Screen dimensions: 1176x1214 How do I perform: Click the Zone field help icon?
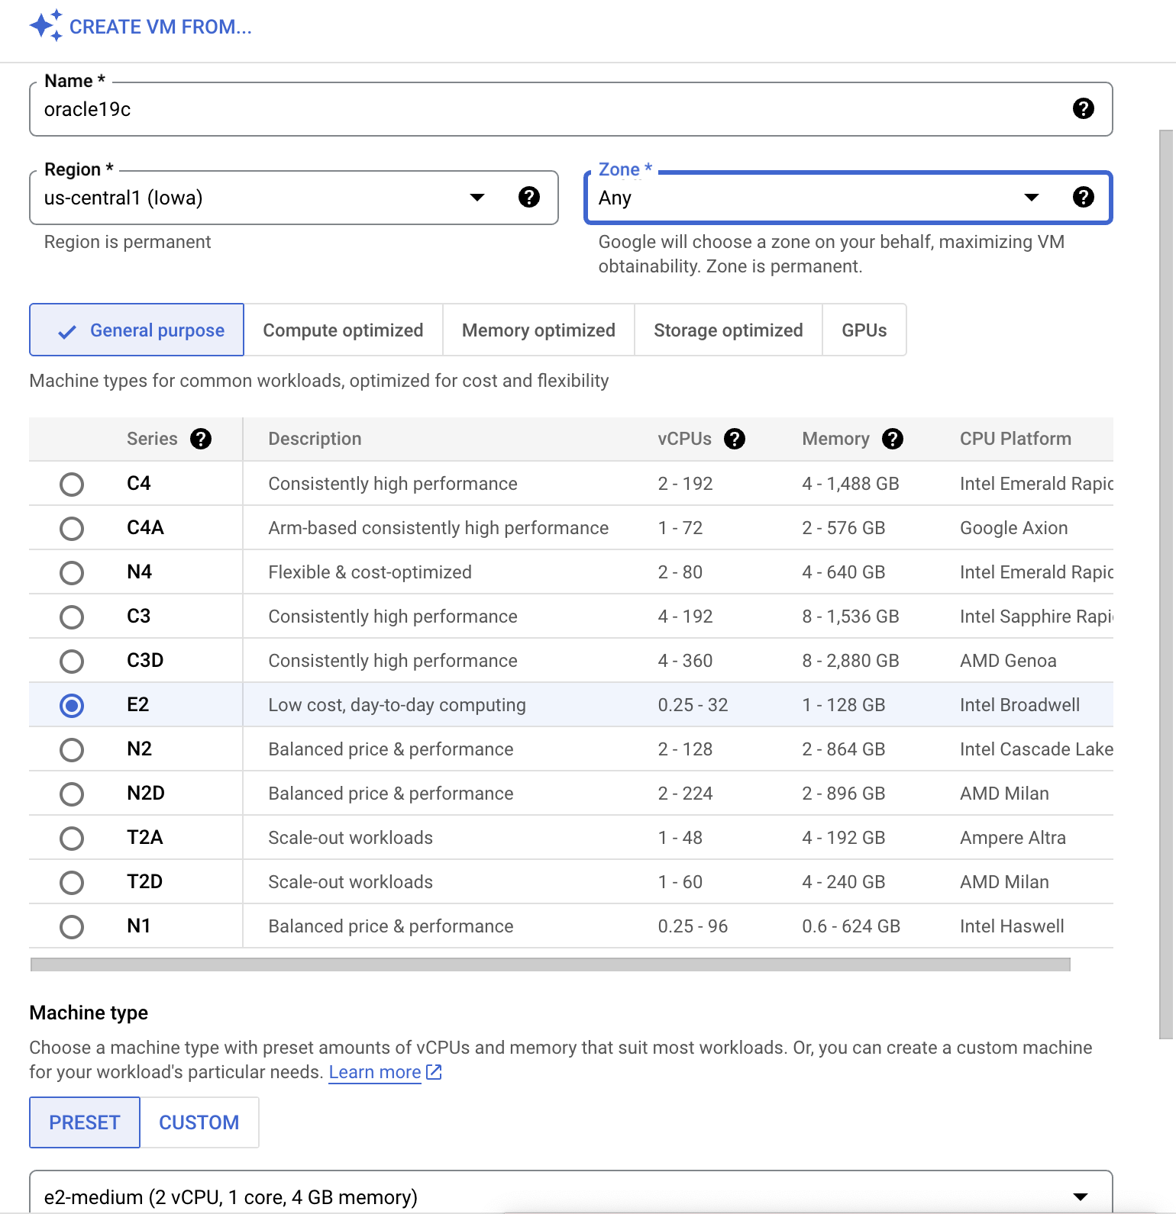point(1083,198)
